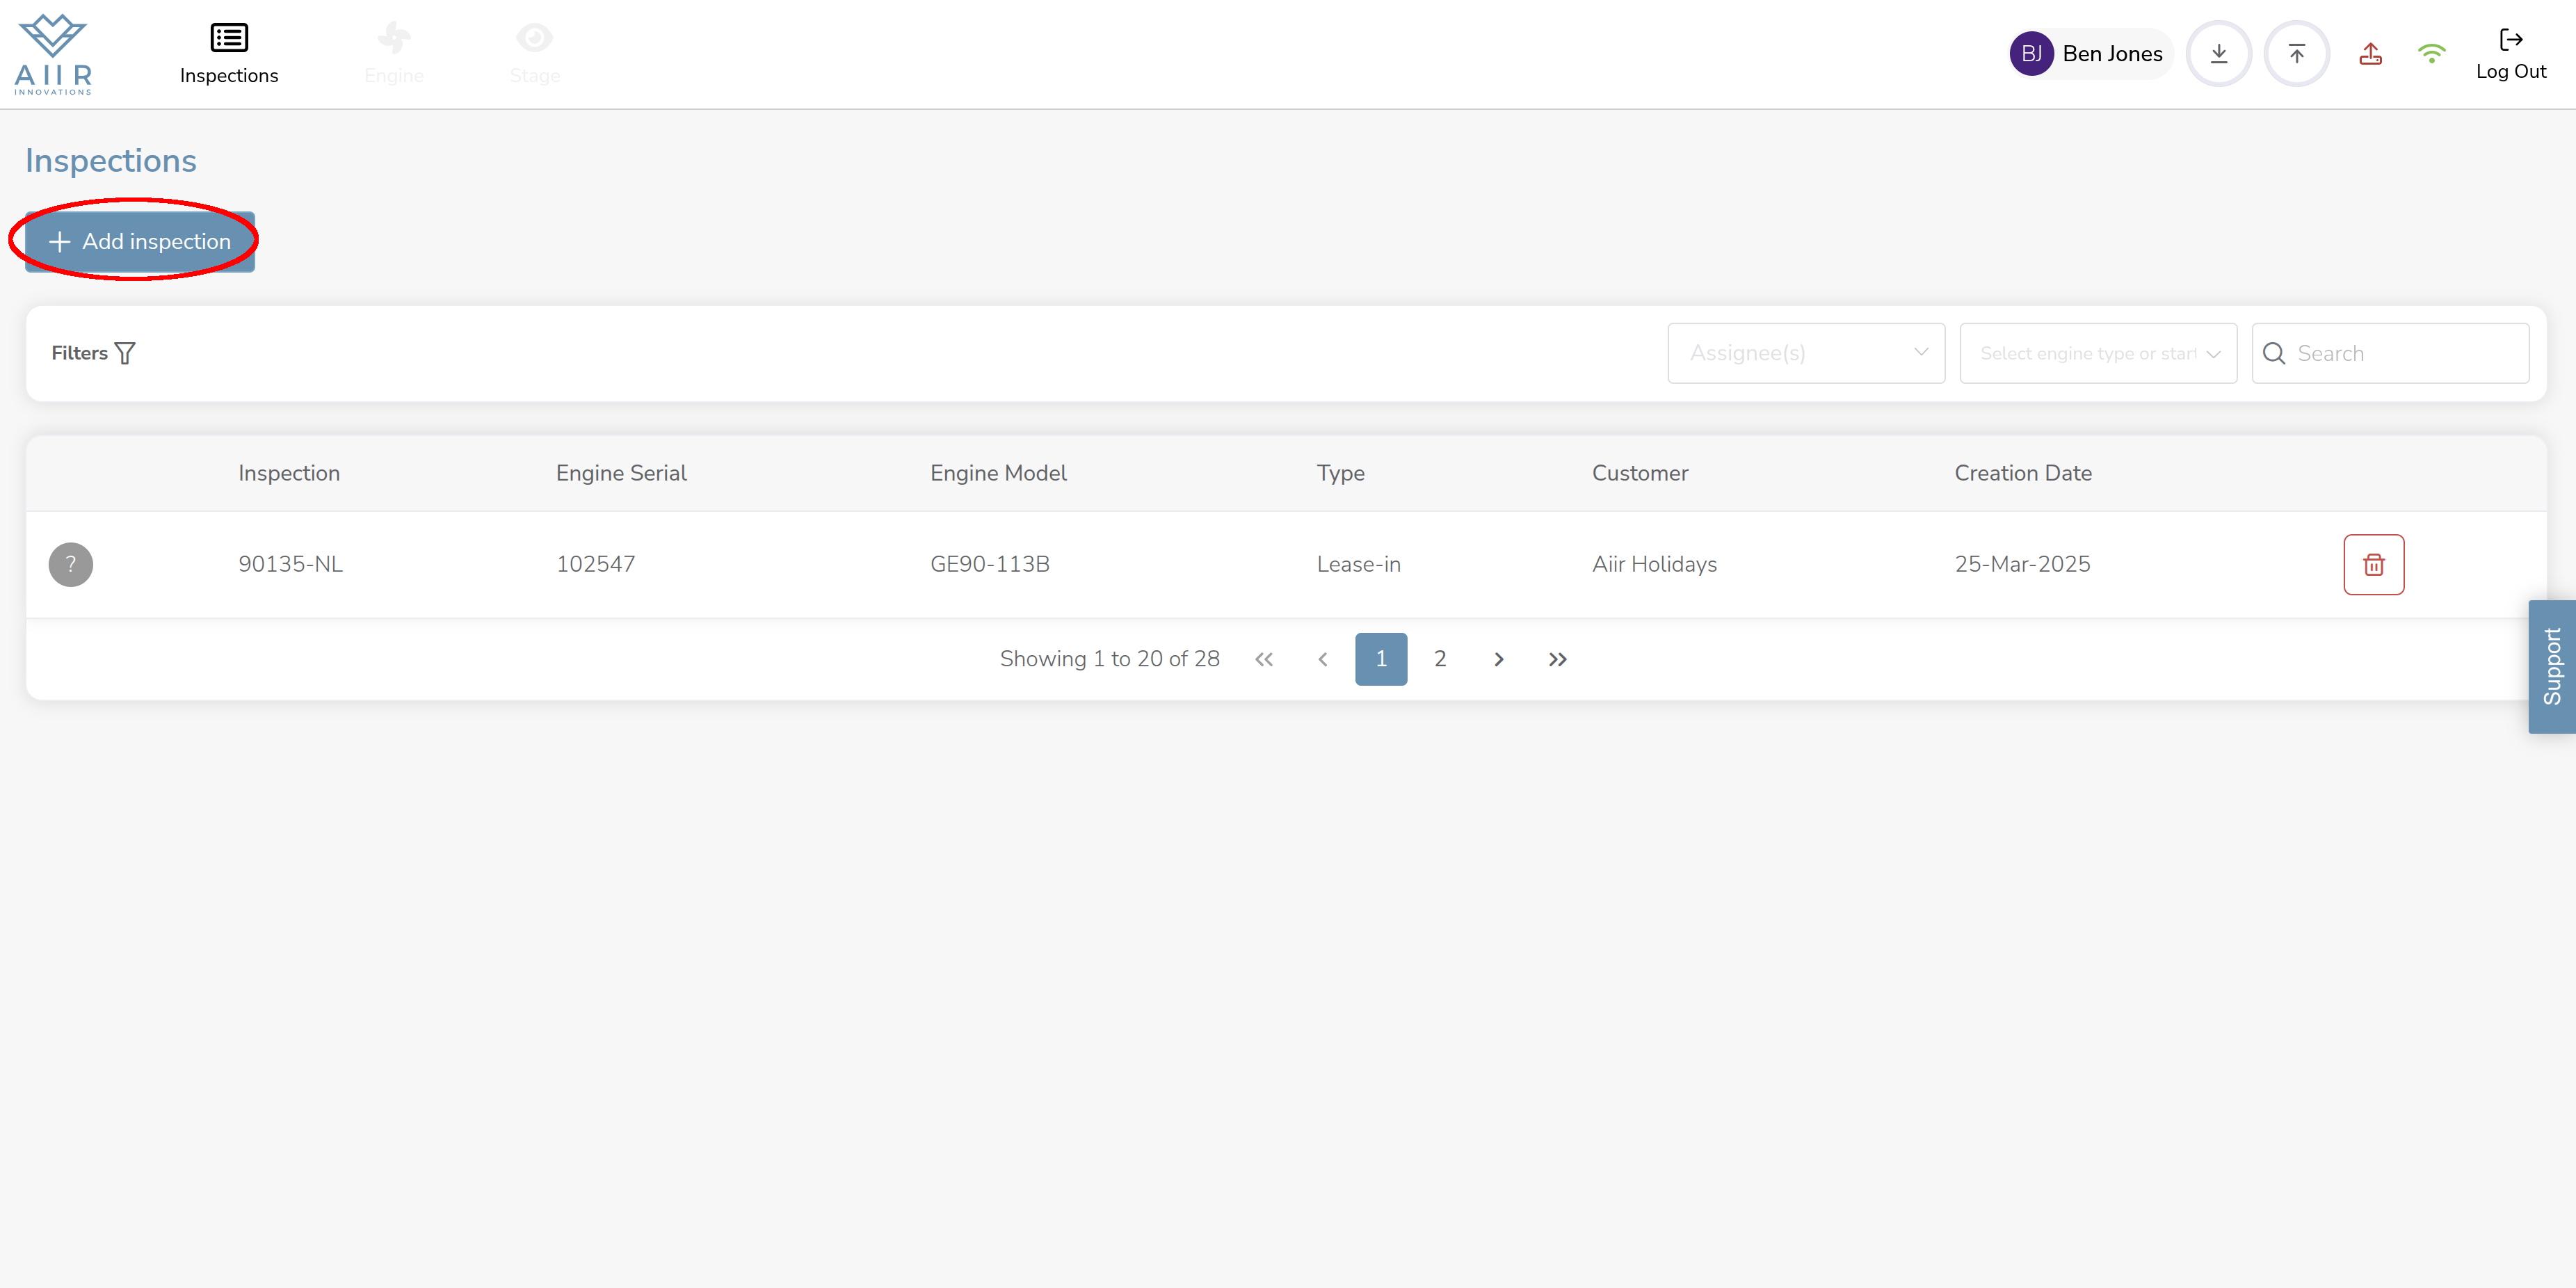The image size is (2576, 1288).
Task: Open the Inspections nav tab
Action: (229, 54)
